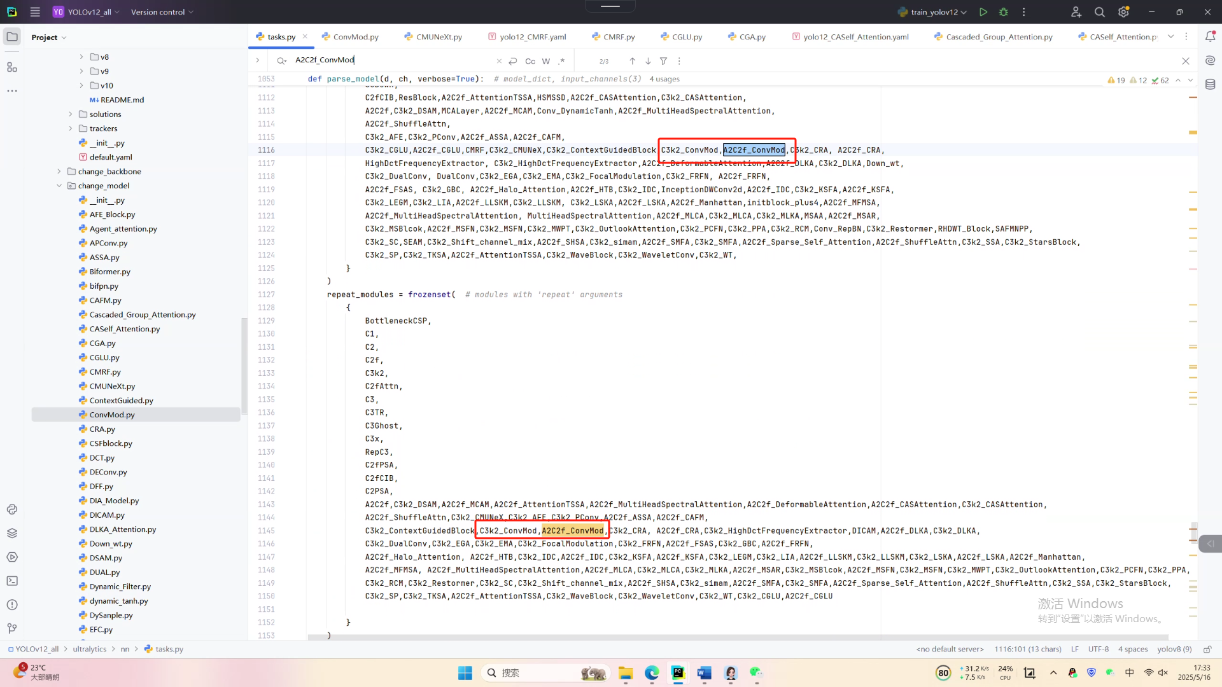Toggle Match Case in search bar

[530, 61]
